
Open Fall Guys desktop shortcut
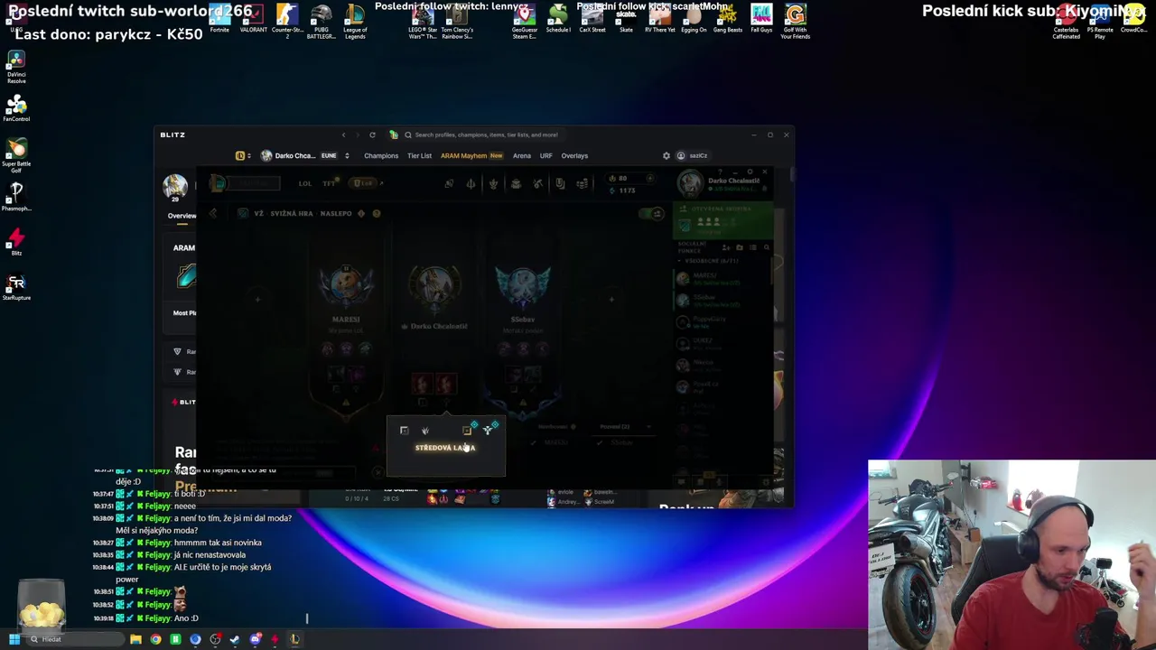pos(761,19)
